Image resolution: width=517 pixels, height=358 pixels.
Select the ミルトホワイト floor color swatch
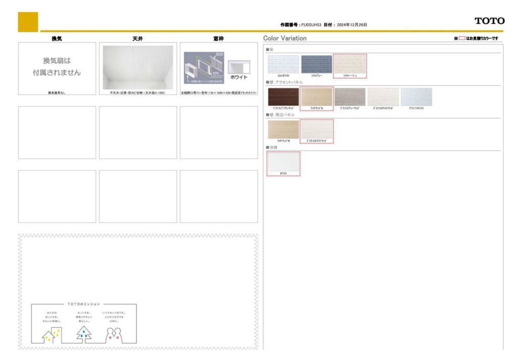click(283, 64)
